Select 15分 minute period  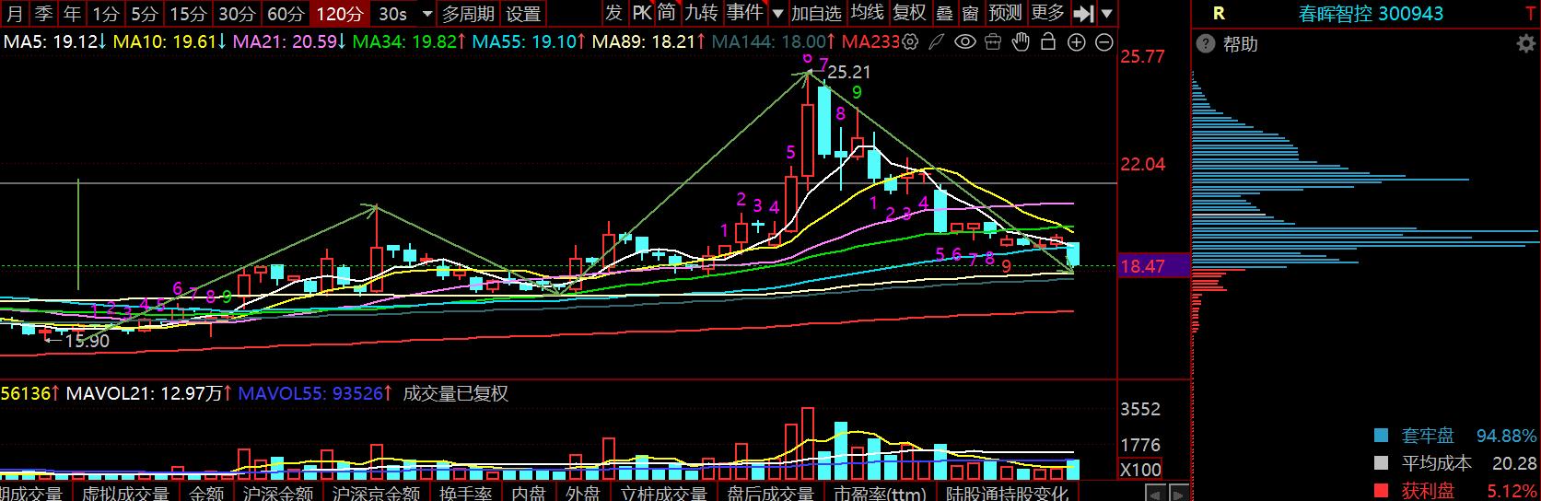pos(189,14)
